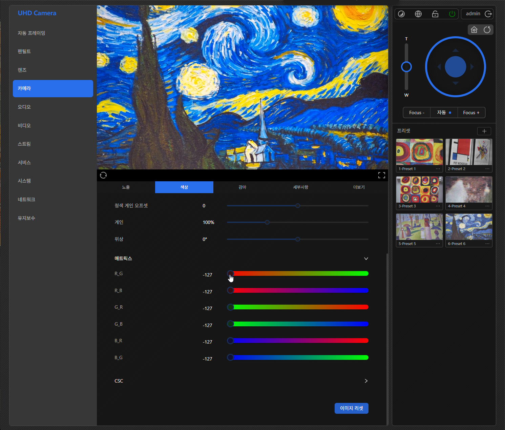Image resolution: width=505 pixels, height=430 pixels.
Task: Click the R_G matrix color slider
Action: (x=298, y=273)
